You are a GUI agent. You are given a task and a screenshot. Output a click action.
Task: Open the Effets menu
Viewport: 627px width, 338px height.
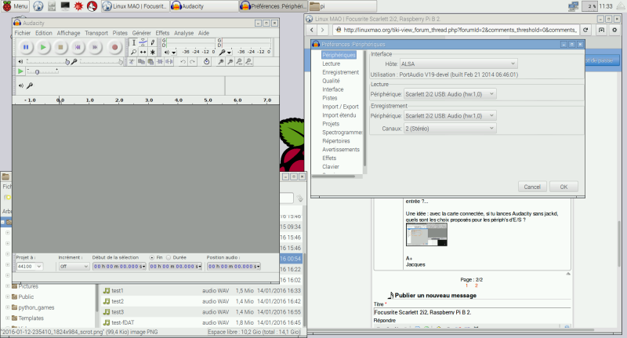[x=162, y=33]
